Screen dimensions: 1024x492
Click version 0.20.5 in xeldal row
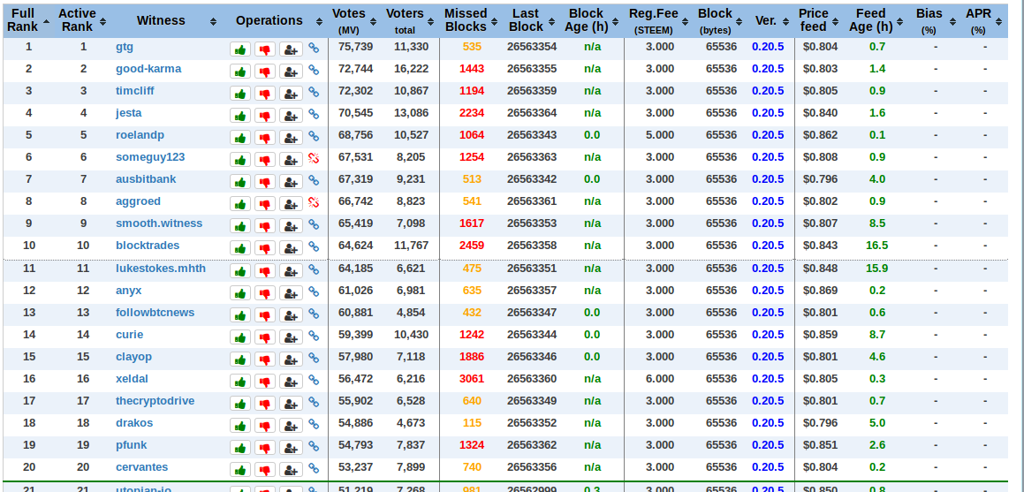(768, 378)
